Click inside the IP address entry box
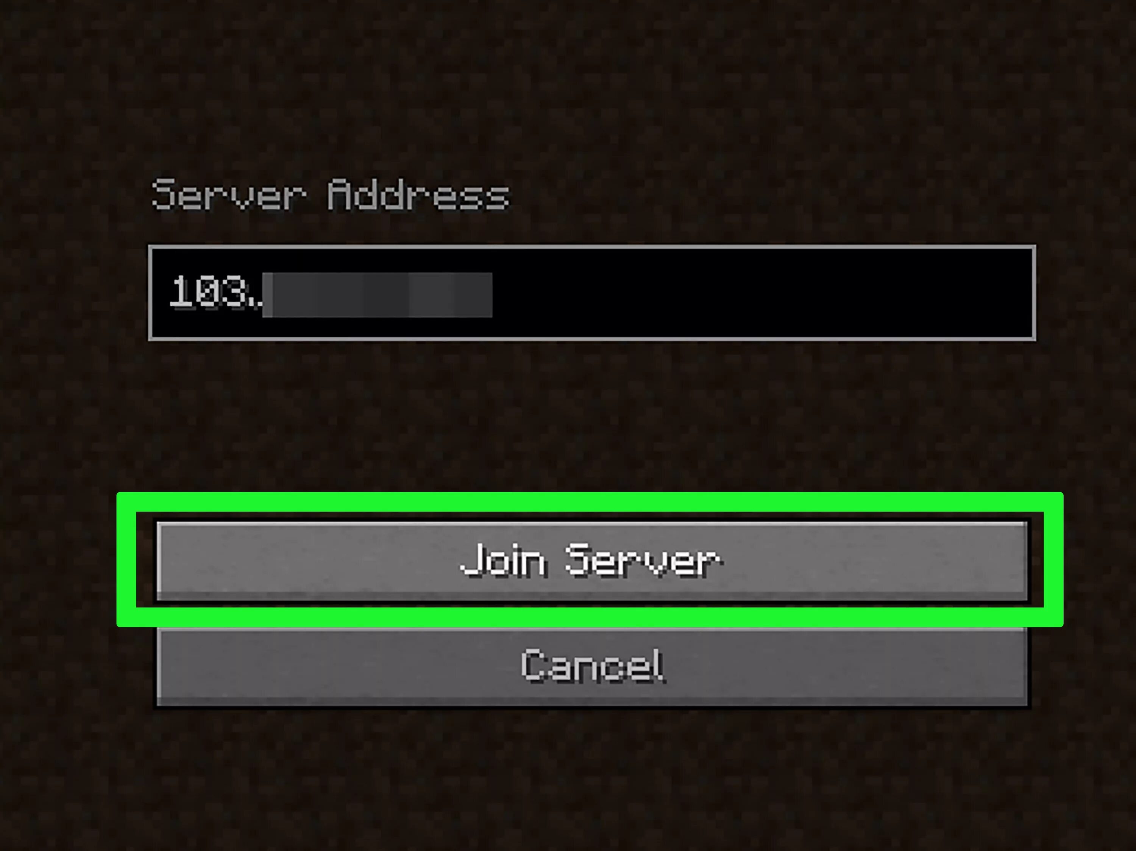 pos(590,291)
